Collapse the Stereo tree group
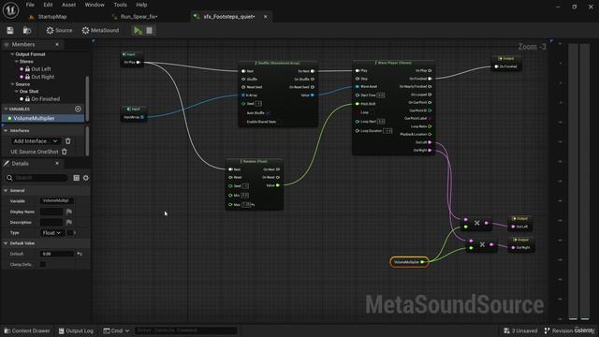Image resolution: width=599 pixels, height=337 pixels. pos(17,61)
